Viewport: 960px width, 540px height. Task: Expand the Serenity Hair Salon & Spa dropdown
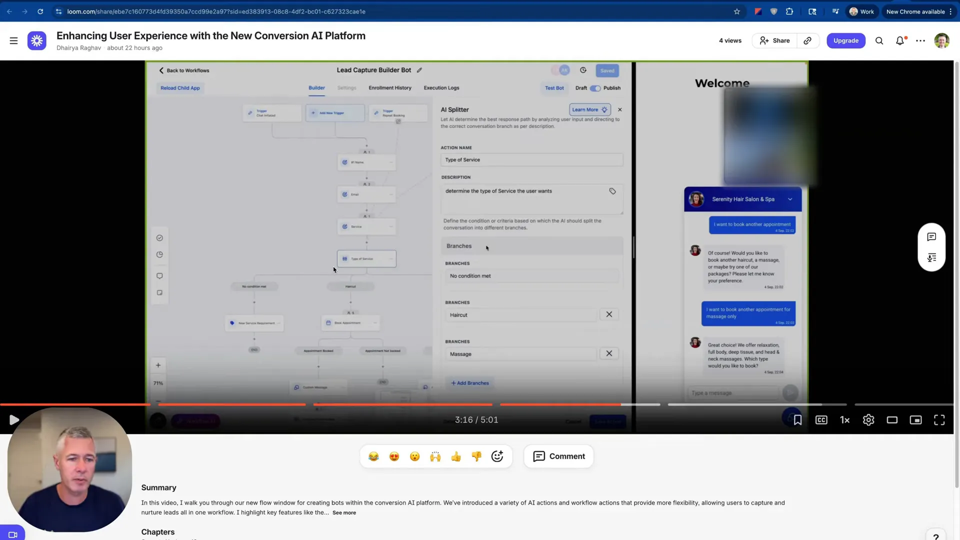tap(790, 199)
